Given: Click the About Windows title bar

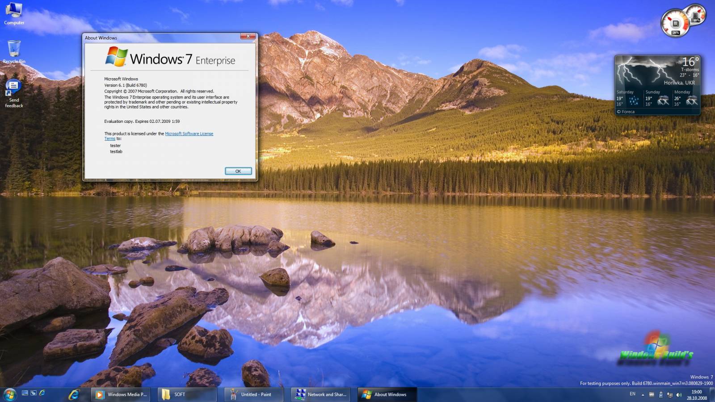Looking at the screenshot, I should point(161,38).
